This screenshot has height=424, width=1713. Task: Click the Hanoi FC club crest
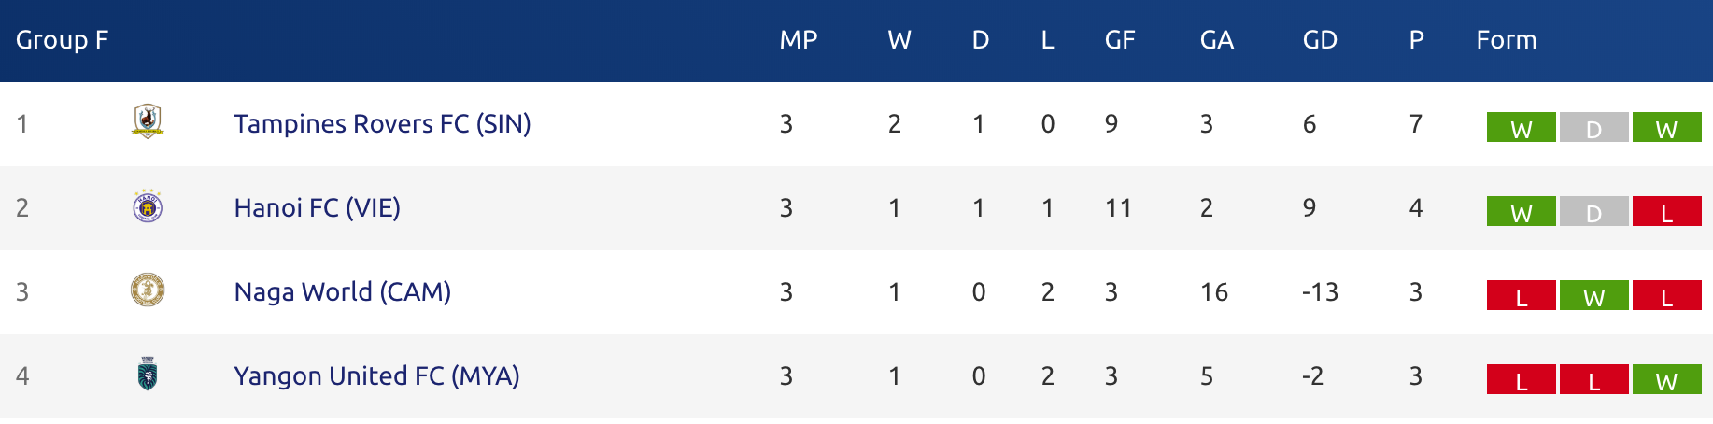pyautogui.click(x=148, y=206)
